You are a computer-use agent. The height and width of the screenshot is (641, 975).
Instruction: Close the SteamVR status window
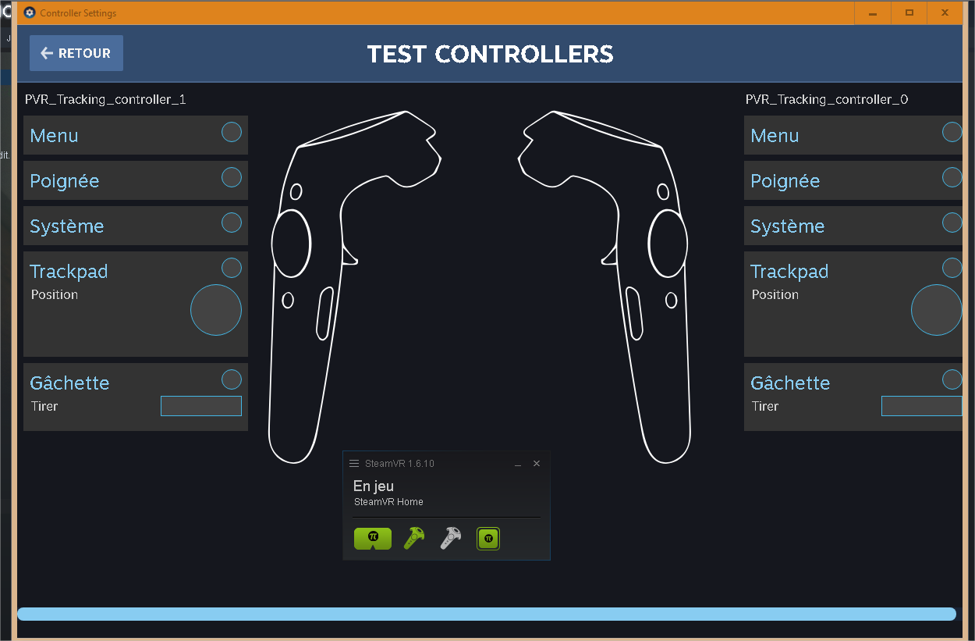537,464
